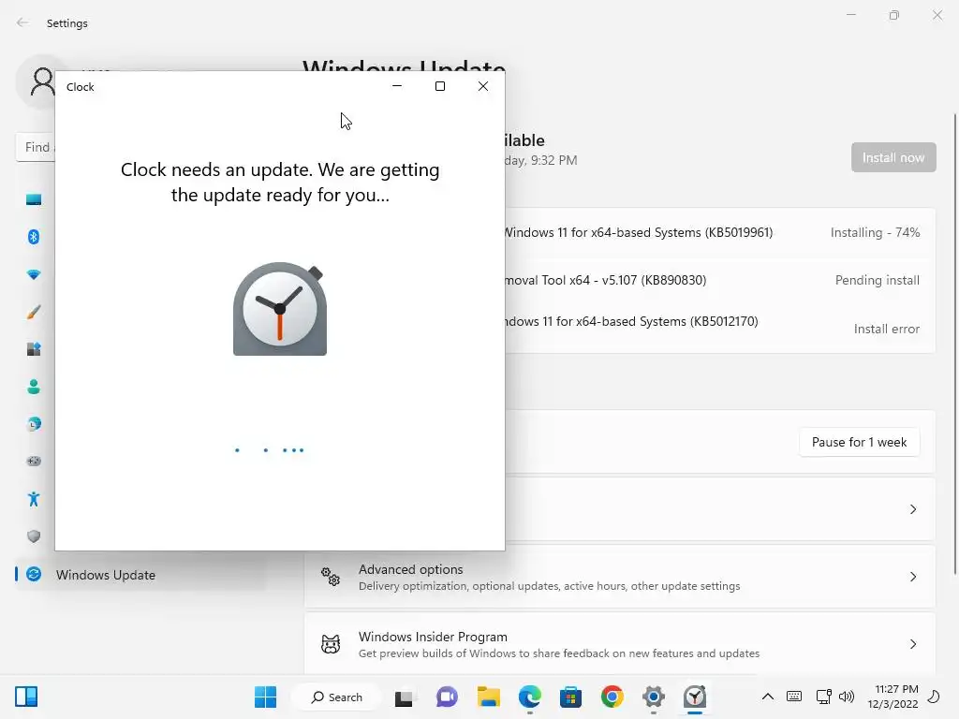Open Bluetooth & devices sidebar icon
The height and width of the screenshot is (719, 959).
tap(34, 237)
